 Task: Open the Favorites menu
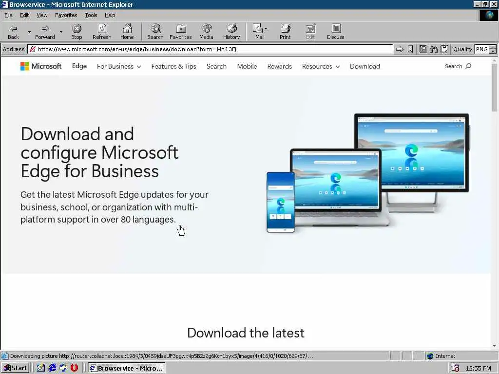(x=66, y=15)
